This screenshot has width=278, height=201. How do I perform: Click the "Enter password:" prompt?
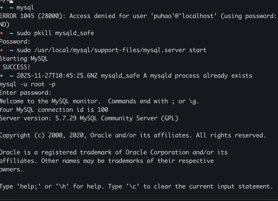point(26,92)
